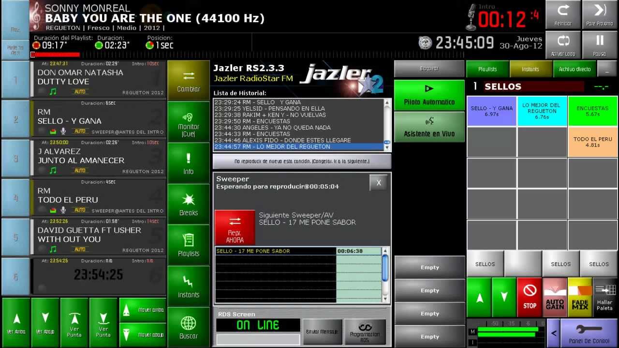Activate the Loop button
Screen dimensions: 619x348
point(563,45)
